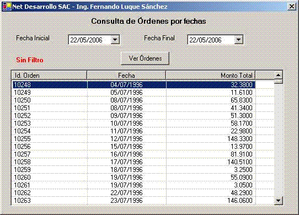This screenshot has width=299, height=215.
Task: Sort by the Fecha column header
Action: [x=126, y=76]
